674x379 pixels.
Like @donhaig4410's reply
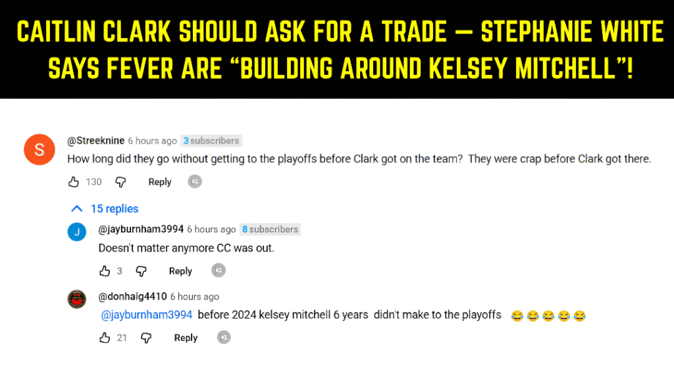click(x=105, y=338)
